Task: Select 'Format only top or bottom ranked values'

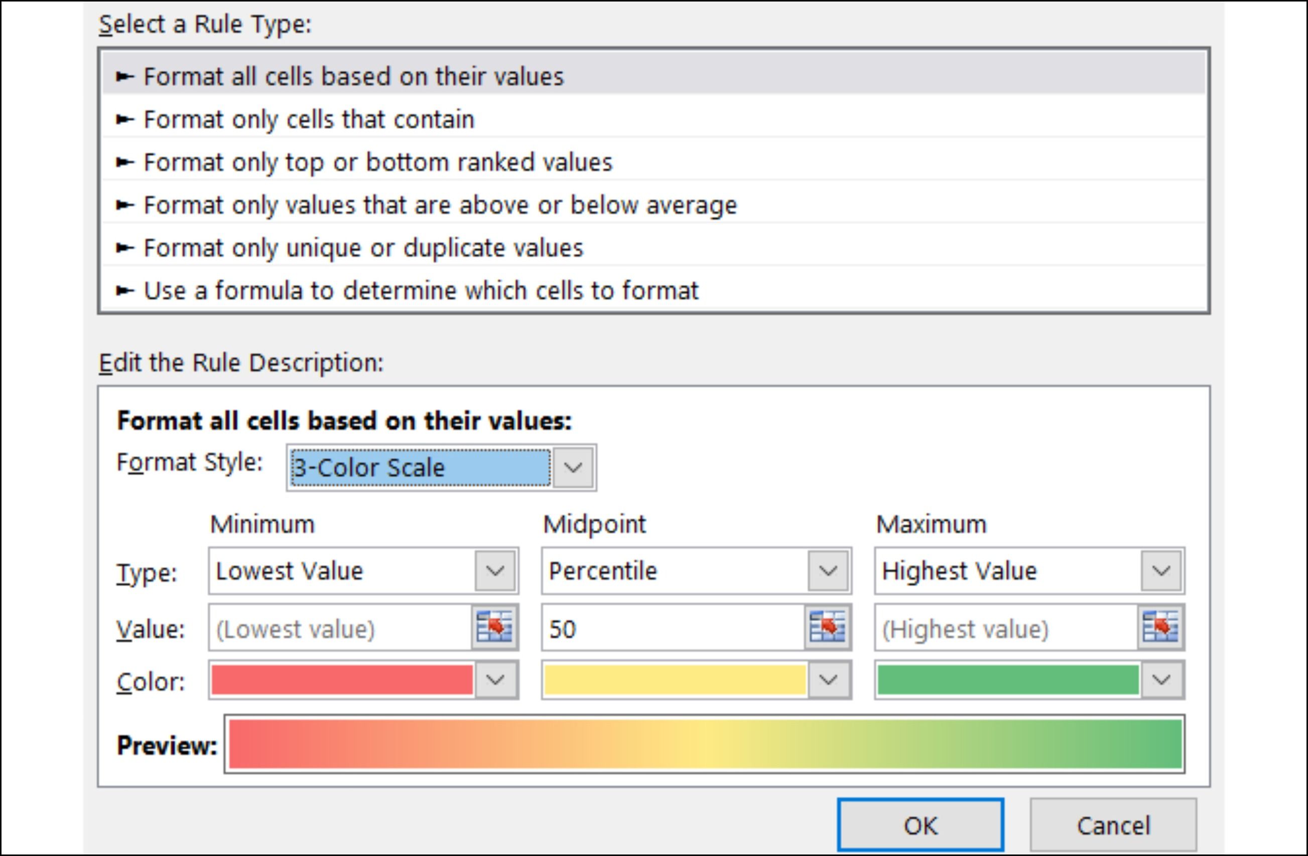Action: 377,162
